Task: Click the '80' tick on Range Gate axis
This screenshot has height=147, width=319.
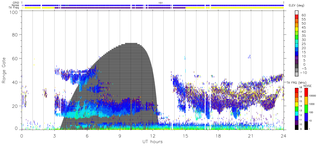Action: [x=15, y=35]
